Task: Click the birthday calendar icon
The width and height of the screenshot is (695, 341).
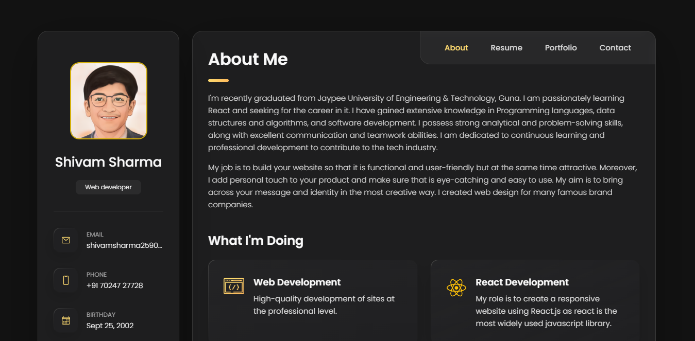Action: point(66,320)
